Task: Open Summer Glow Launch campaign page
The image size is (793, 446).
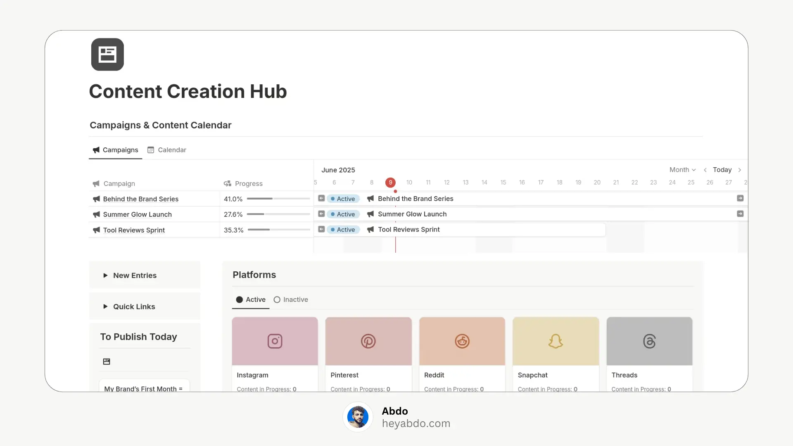Action: [x=138, y=214]
